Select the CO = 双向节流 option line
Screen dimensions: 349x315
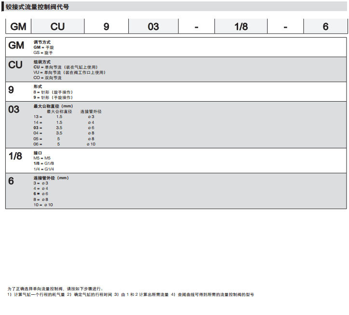[47, 78]
